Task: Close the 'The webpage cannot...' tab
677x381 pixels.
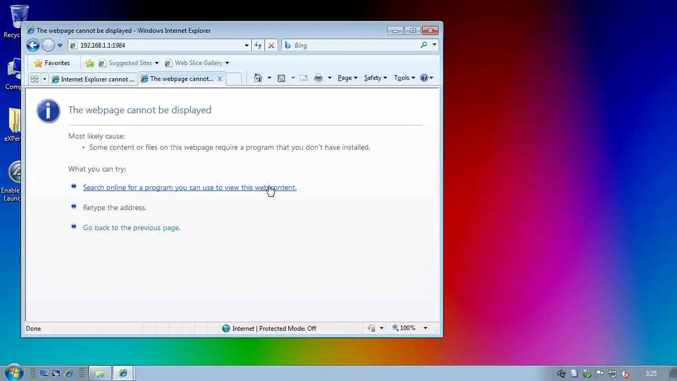Action: [220, 79]
